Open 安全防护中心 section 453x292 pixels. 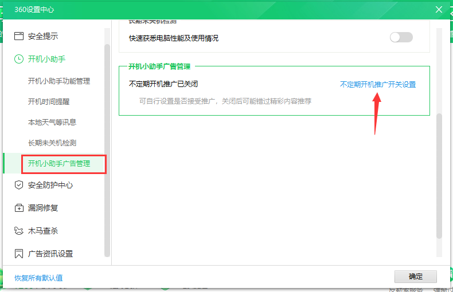(x=50, y=185)
